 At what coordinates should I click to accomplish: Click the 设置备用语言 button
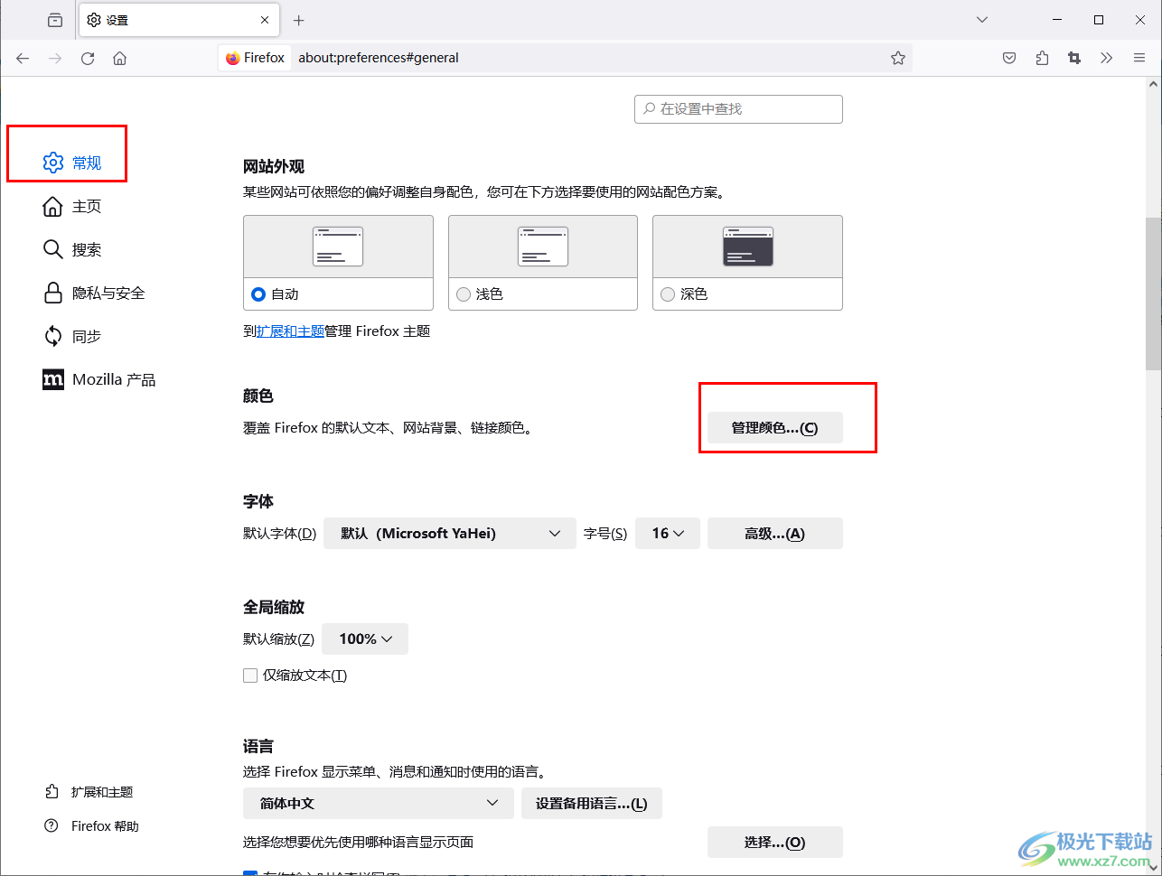(x=592, y=804)
